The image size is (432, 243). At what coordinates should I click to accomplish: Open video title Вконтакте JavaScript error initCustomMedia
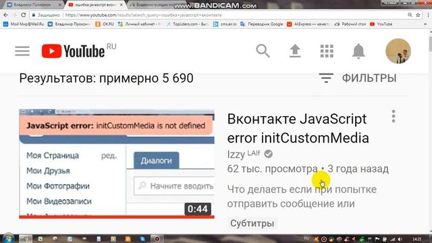[x=298, y=128]
